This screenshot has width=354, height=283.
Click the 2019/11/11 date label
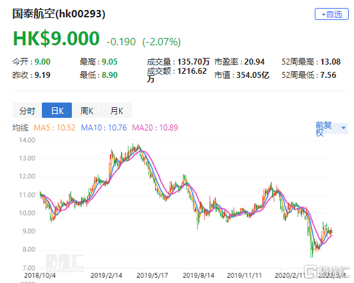[x=244, y=276]
